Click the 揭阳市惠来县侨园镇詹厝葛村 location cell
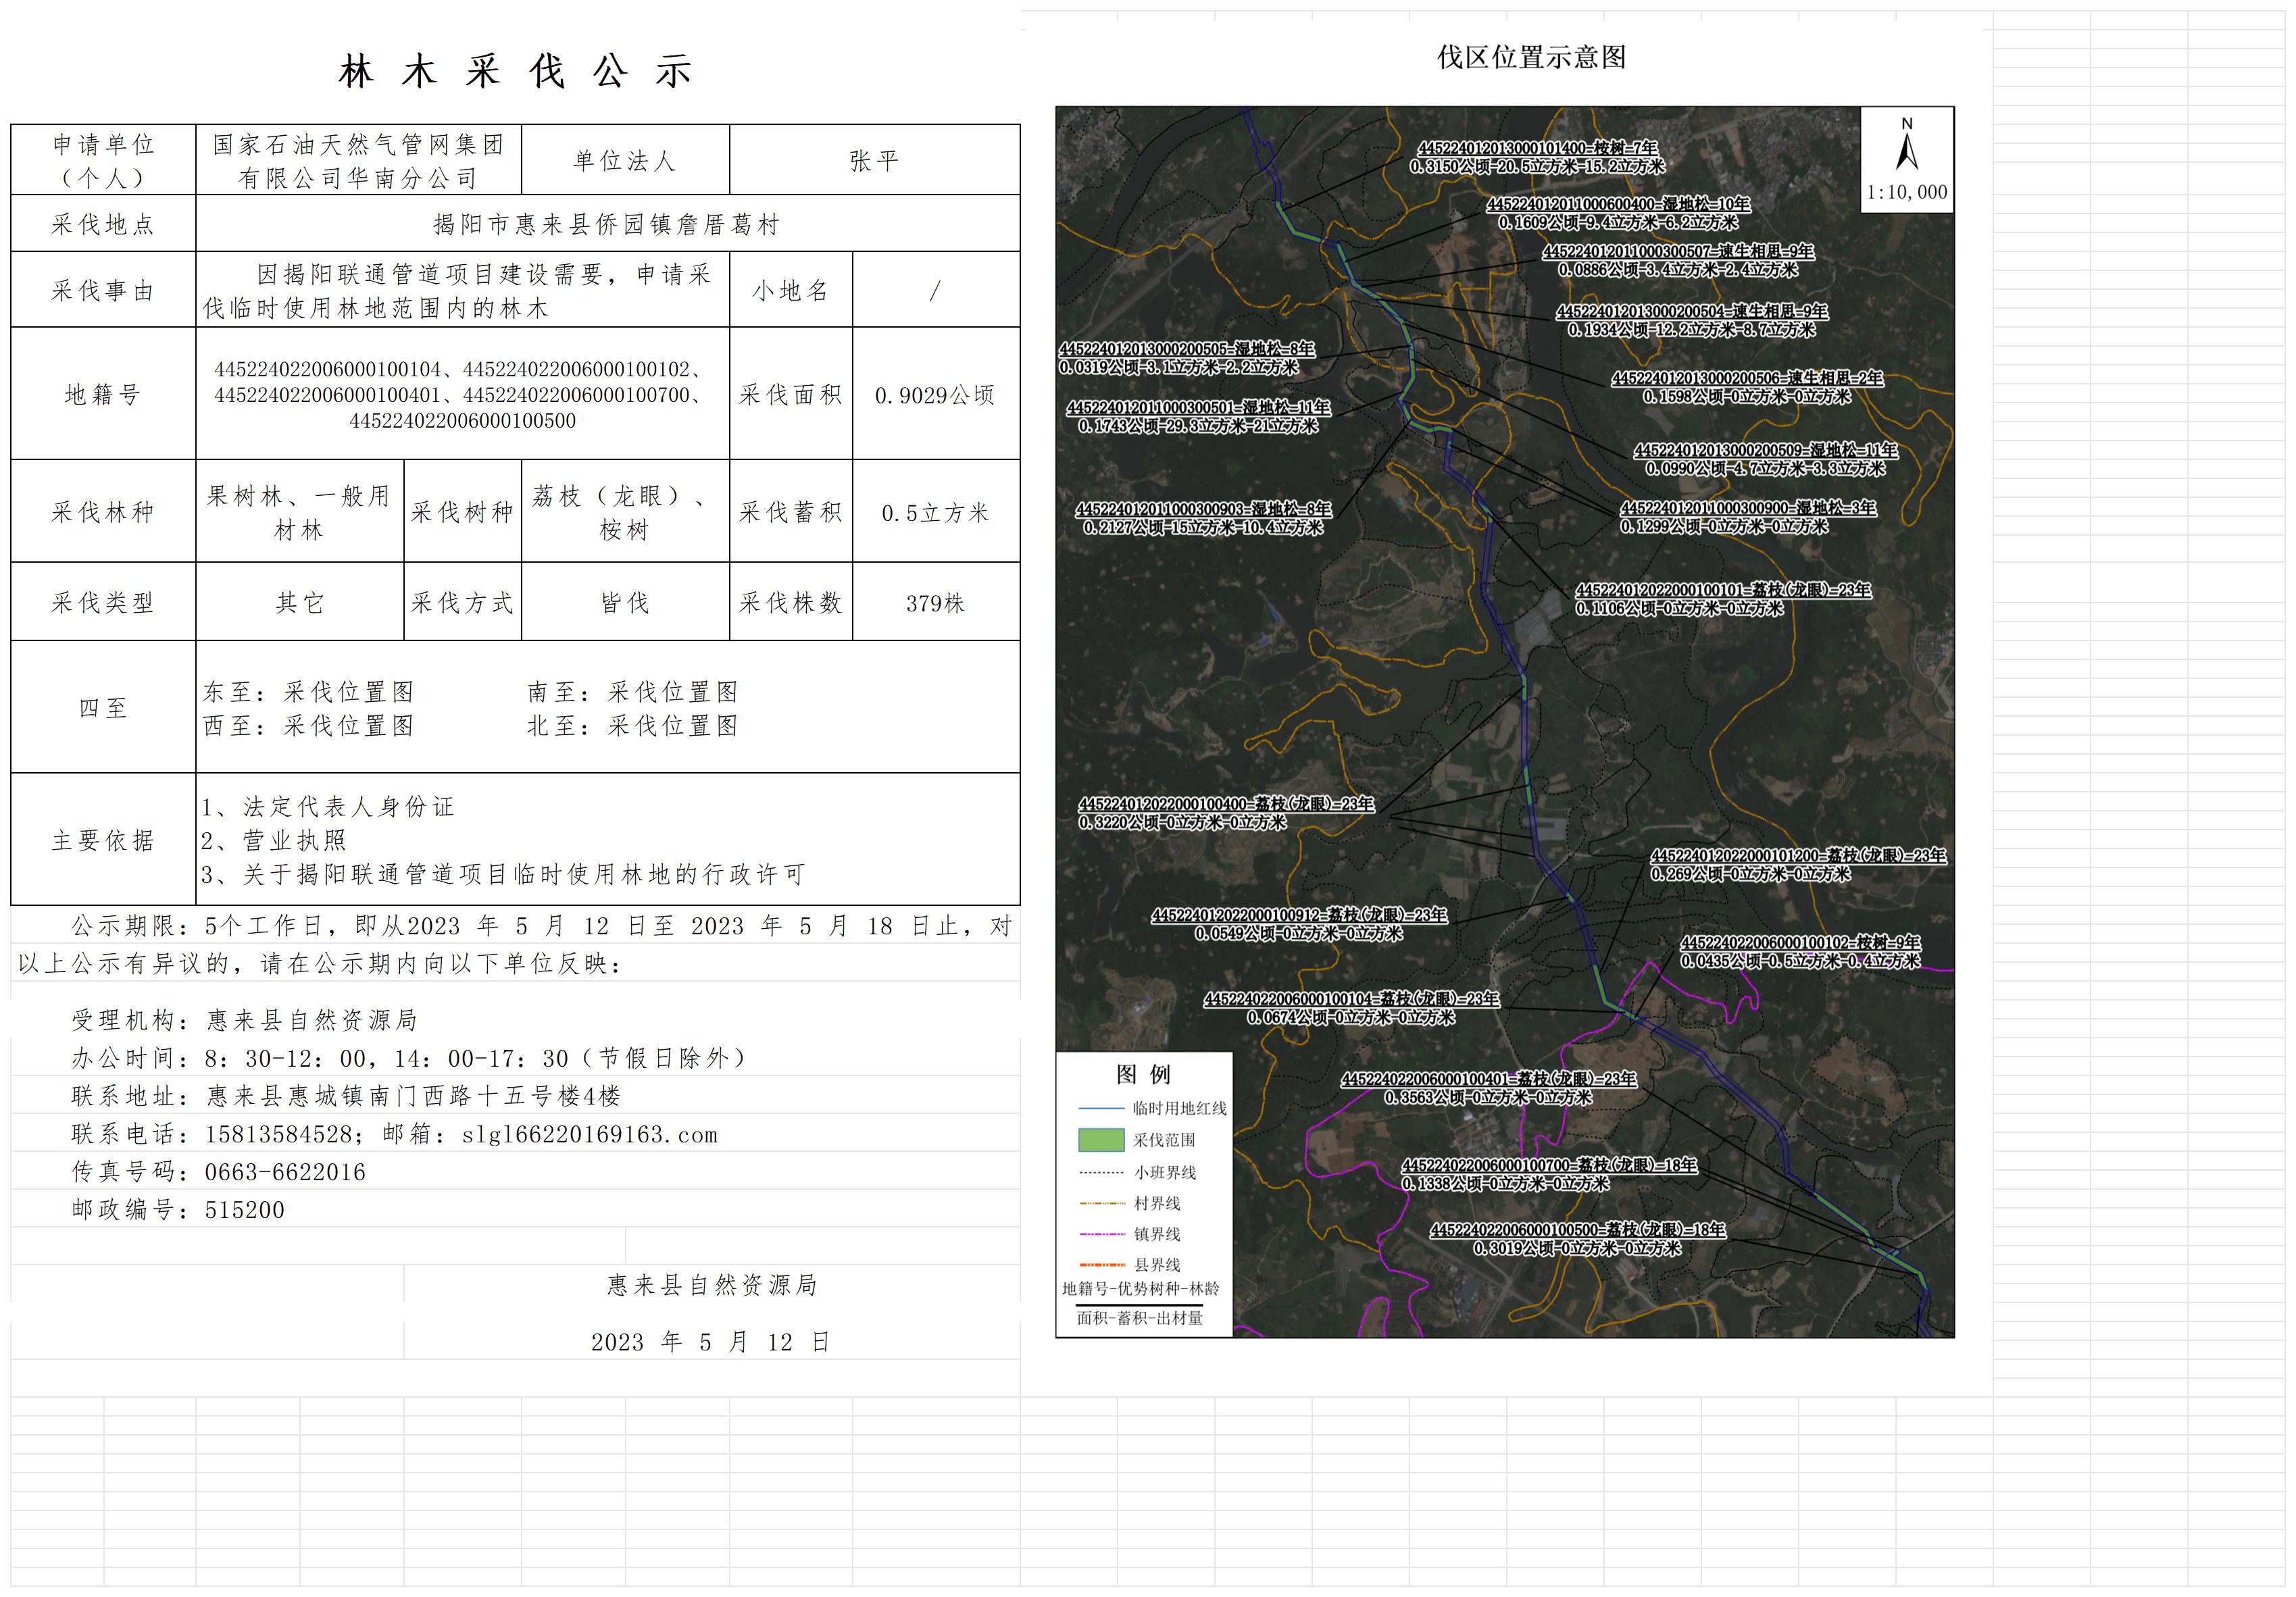This screenshot has height=1597, width=2296. (607, 224)
